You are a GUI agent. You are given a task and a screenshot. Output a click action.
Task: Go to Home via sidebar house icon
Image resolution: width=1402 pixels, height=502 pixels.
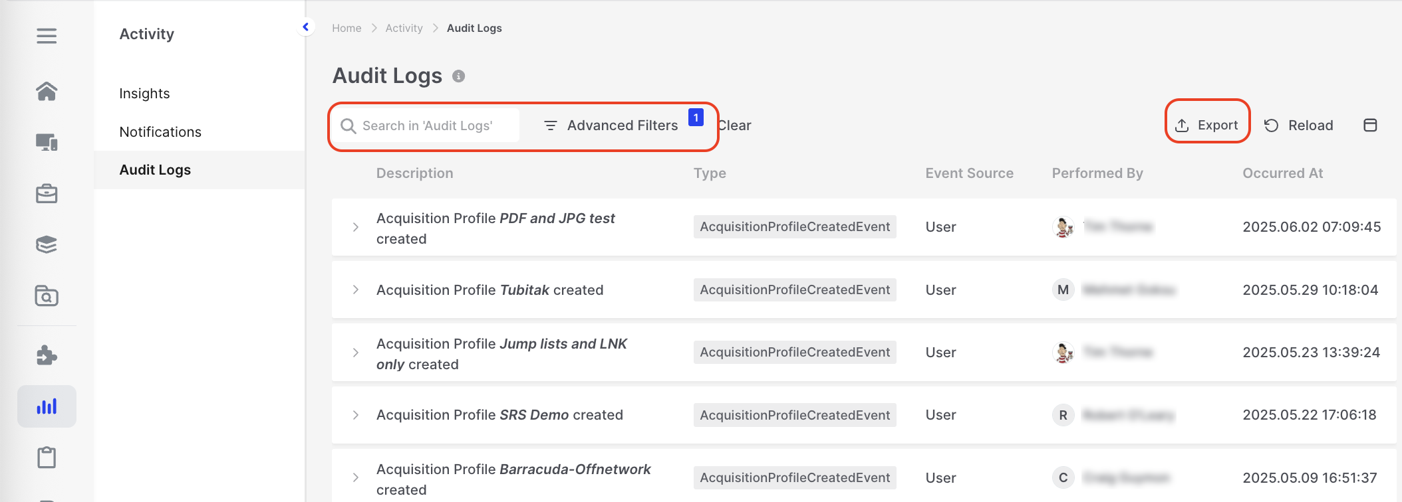(47, 91)
